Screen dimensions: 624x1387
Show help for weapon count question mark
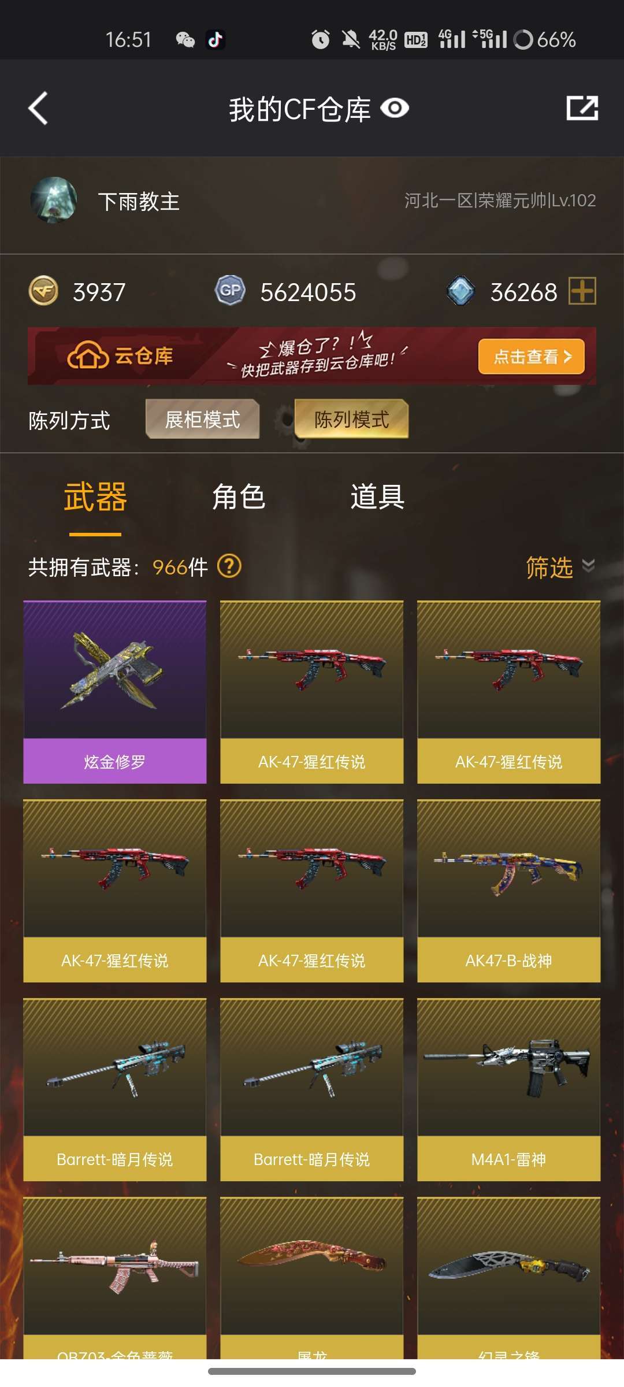point(229,566)
